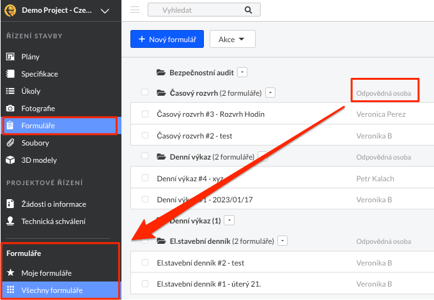
Task: Click the search magnifier icon
Action: [248, 10]
